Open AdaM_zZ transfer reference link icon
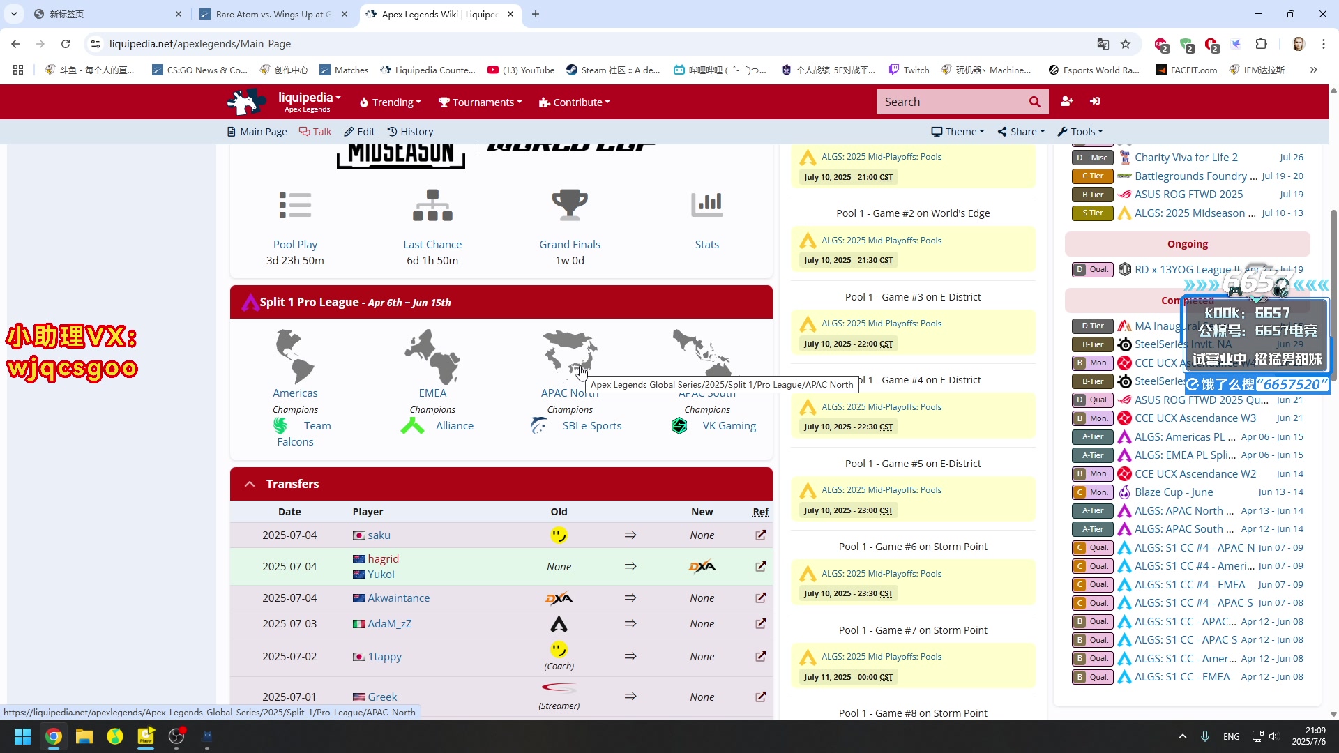The image size is (1339, 753). point(761,624)
